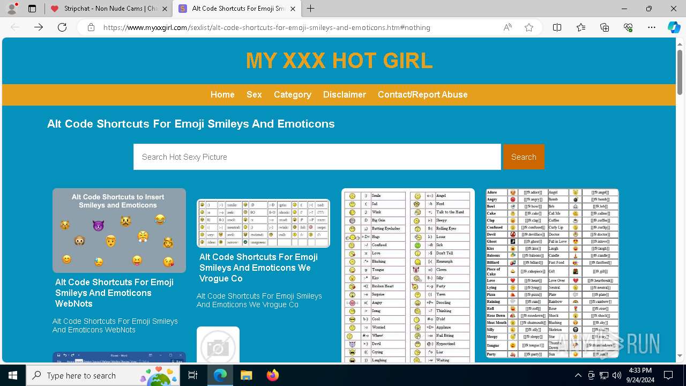
Task: Go to the Home page
Action: 222,94
